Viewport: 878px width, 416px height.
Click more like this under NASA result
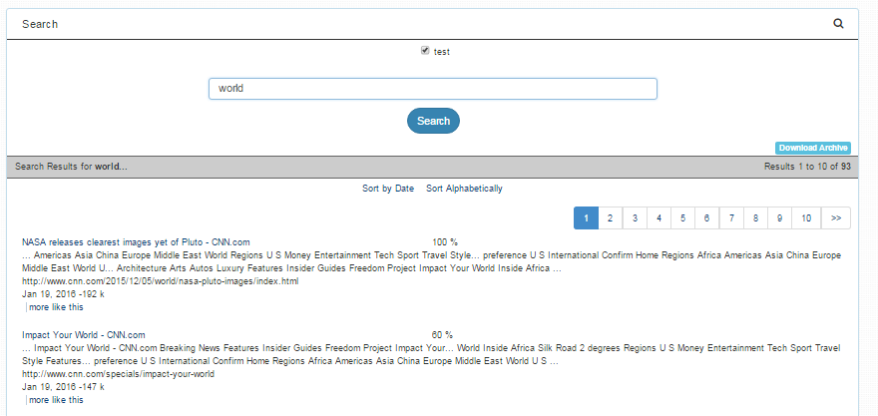click(56, 307)
